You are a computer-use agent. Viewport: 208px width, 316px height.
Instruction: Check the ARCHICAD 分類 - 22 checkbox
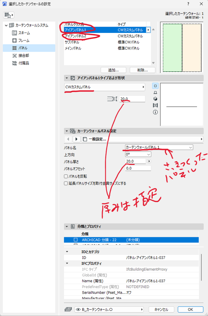pyautogui.click(x=76, y=240)
